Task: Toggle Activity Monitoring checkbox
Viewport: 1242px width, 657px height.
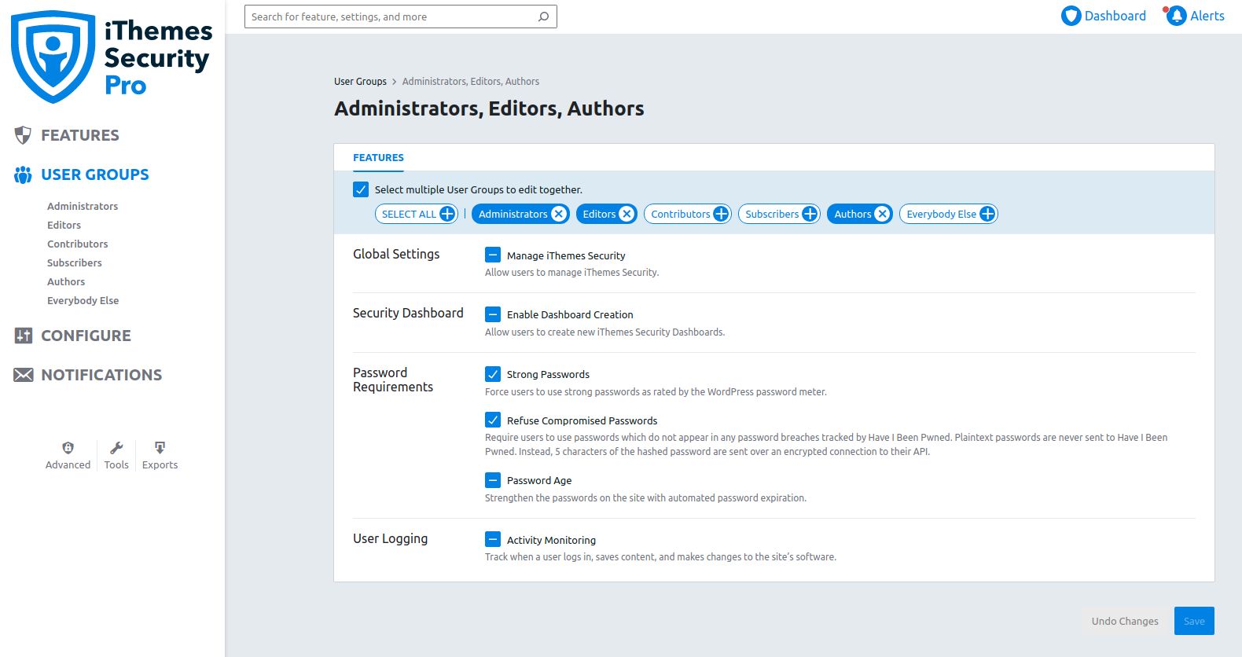Action: [x=493, y=539]
